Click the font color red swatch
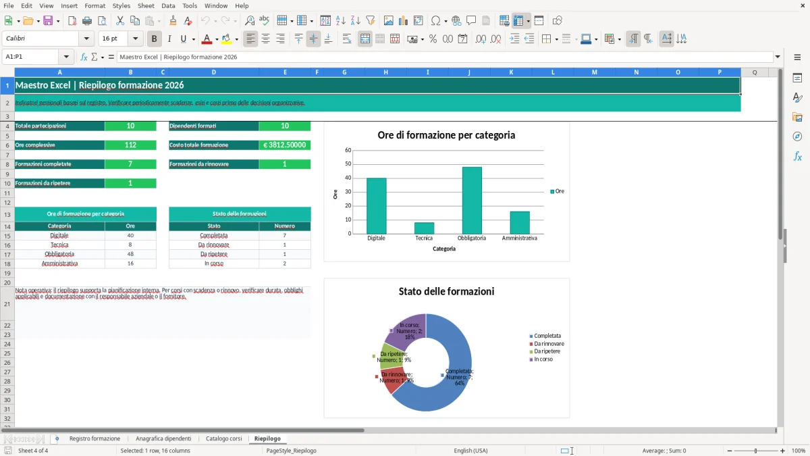The height and width of the screenshot is (456, 810). pos(207,39)
